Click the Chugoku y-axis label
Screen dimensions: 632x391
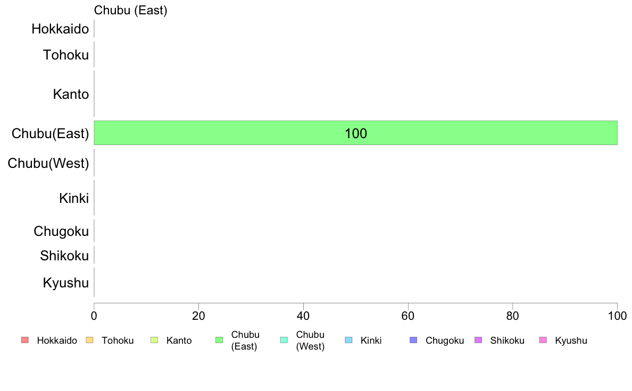[x=61, y=232]
